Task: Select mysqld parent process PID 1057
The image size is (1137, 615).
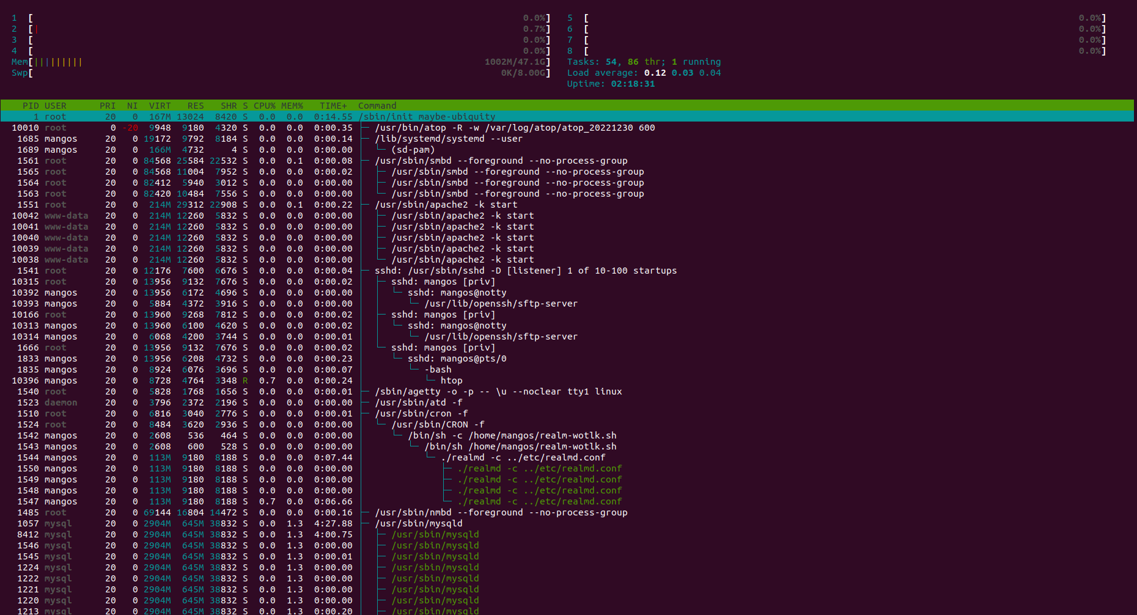Action: click(567, 523)
